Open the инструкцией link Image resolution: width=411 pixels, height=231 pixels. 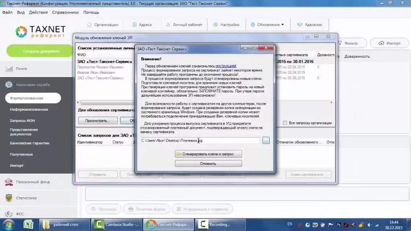click(x=226, y=66)
